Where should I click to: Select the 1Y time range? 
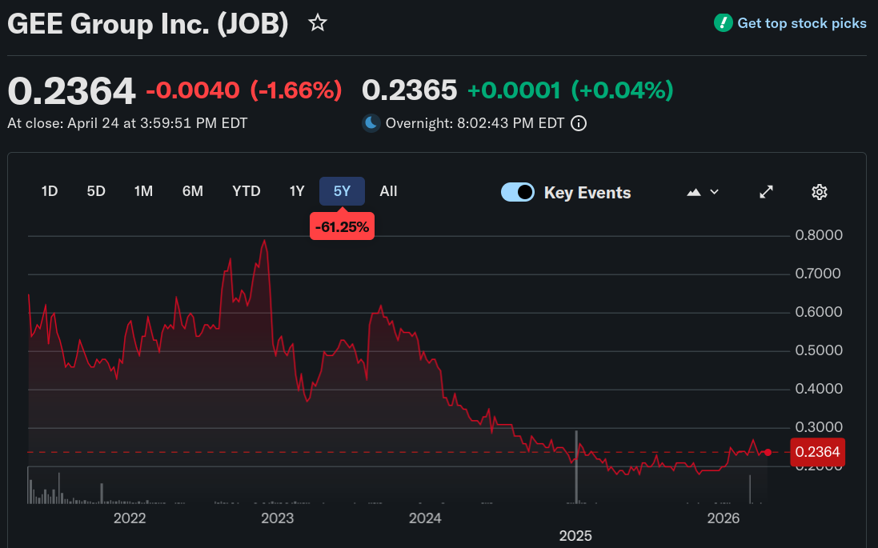click(297, 191)
